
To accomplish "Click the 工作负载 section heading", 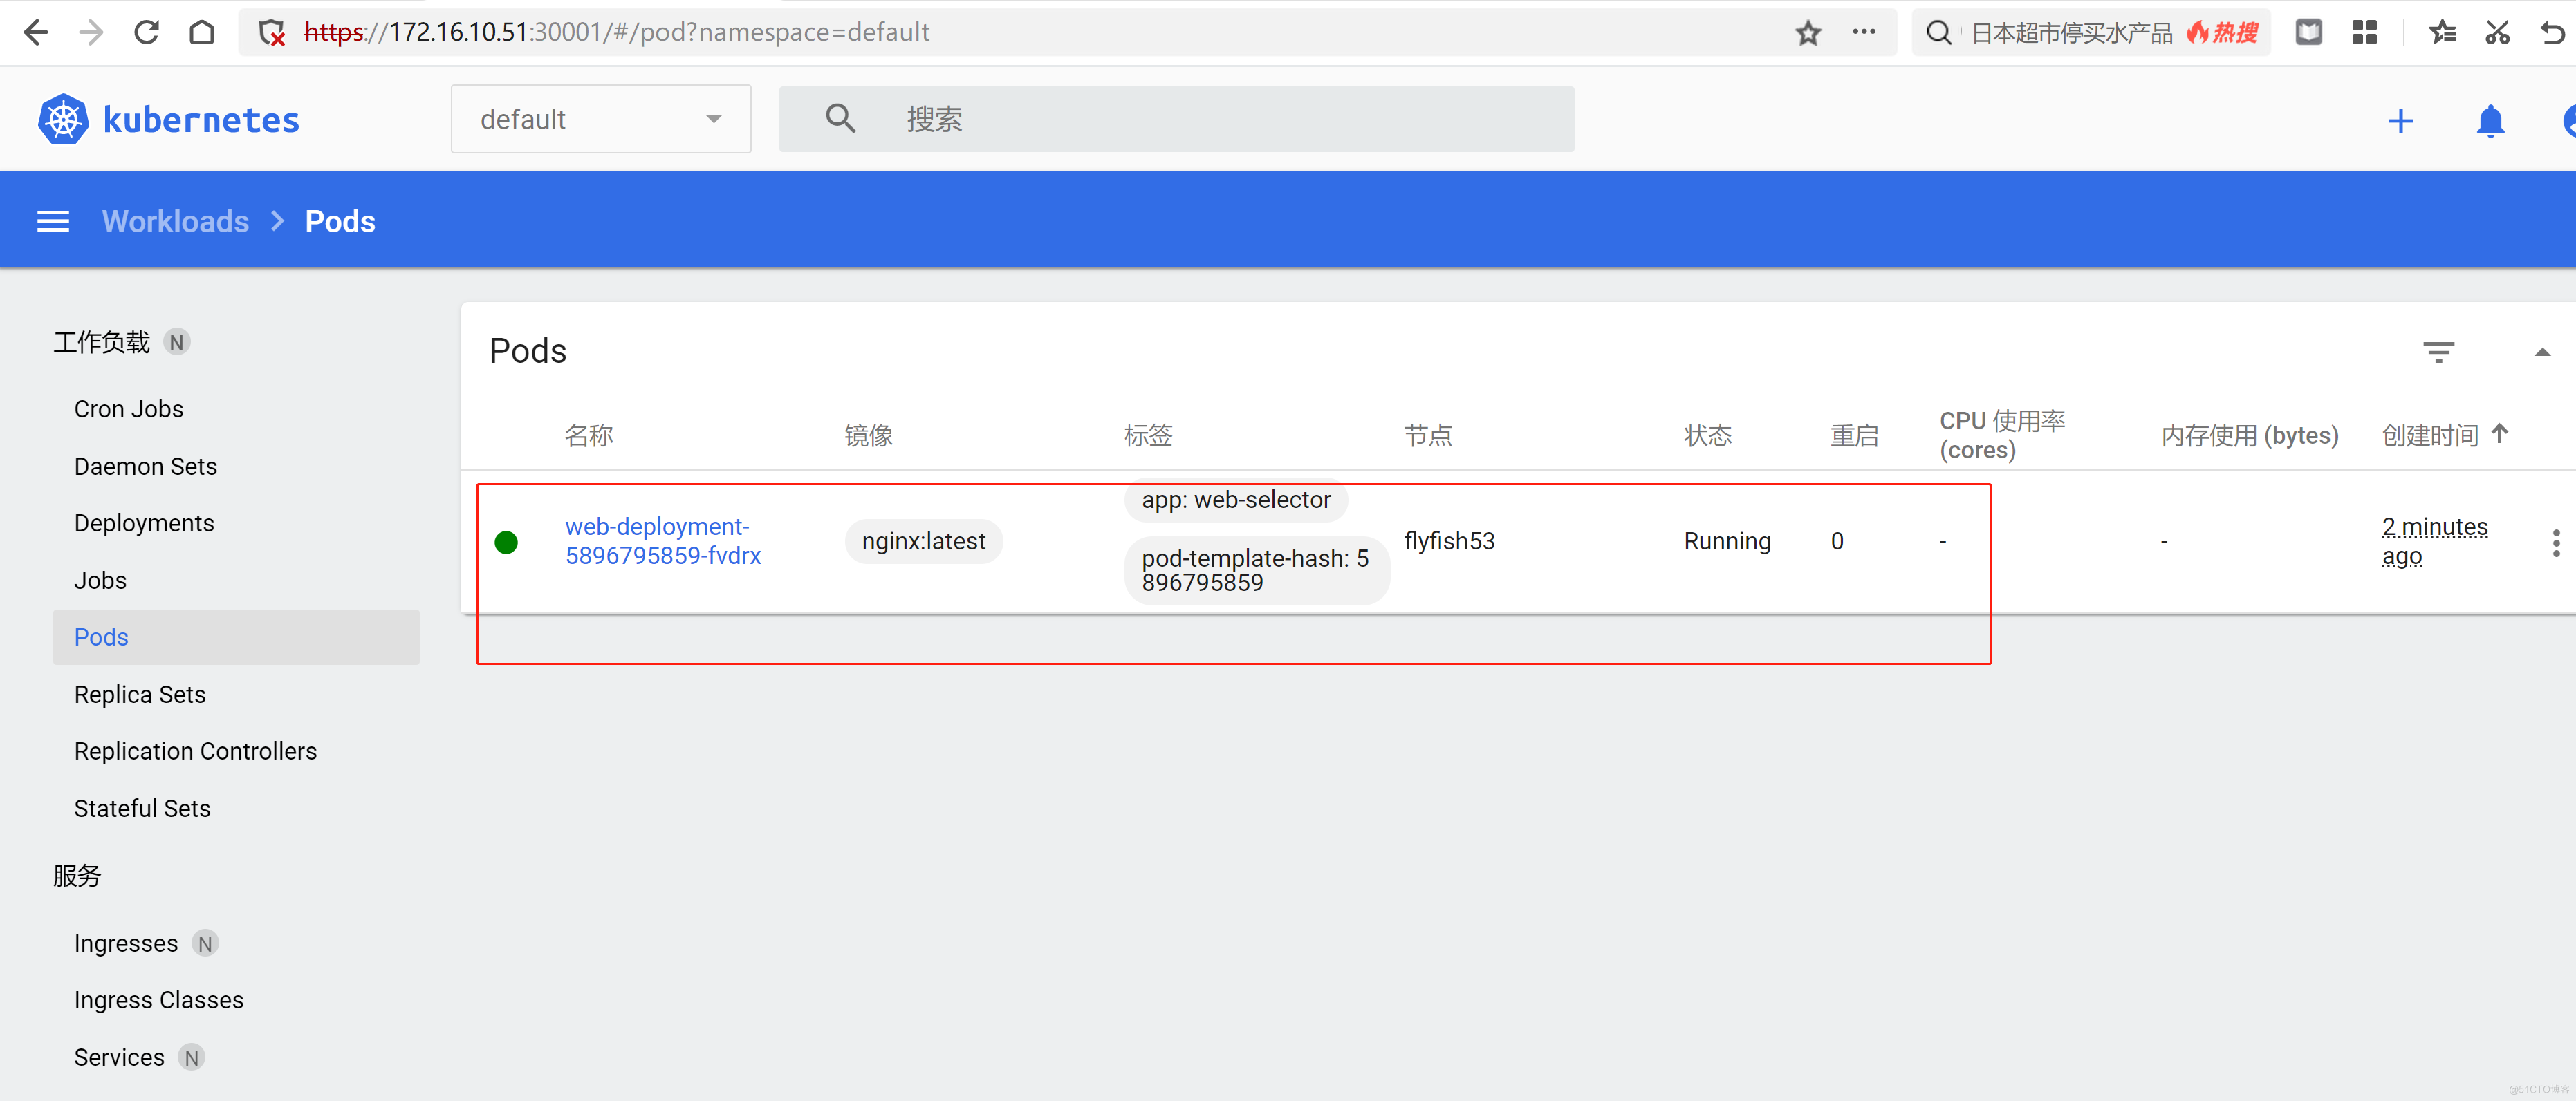I will coord(101,341).
